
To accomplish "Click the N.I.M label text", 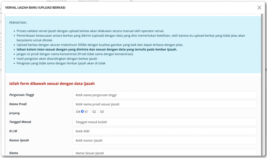I will coord(13,131).
